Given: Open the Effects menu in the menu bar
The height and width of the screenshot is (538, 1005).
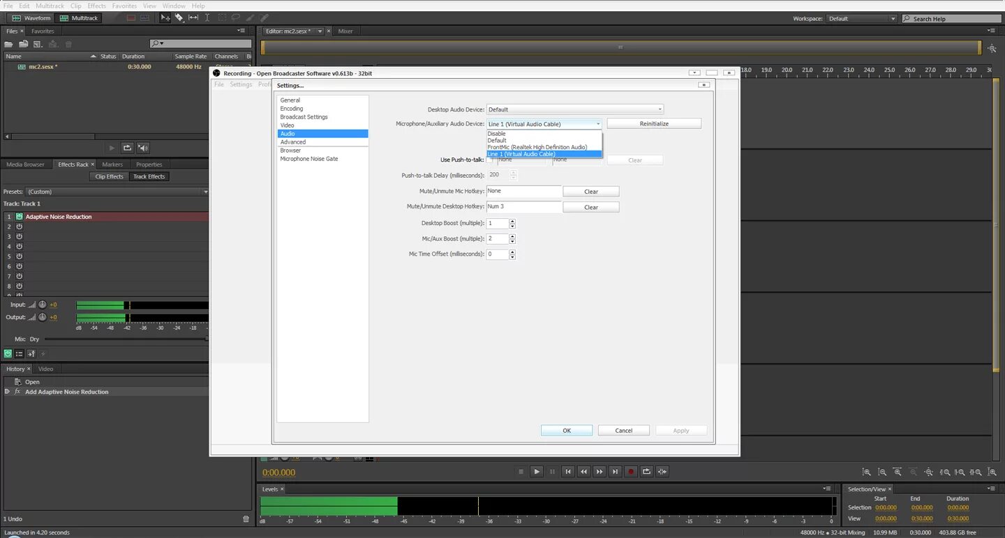Looking at the screenshot, I should click(x=96, y=6).
